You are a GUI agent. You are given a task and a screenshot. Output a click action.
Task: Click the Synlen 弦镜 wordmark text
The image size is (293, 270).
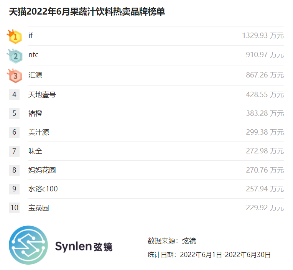[x=84, y=247]
